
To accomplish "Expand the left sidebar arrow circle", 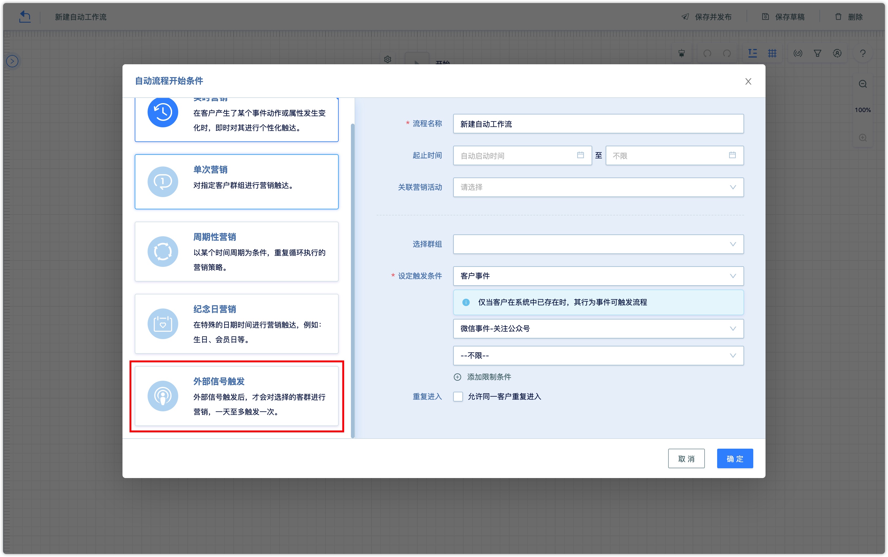I will pos(13,61).
